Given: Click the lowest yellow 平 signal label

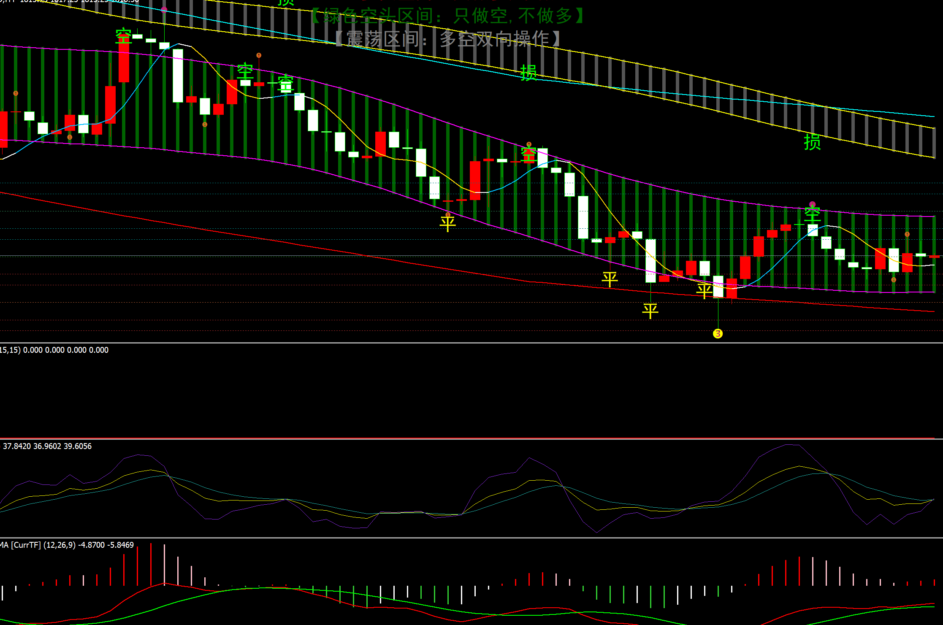Looking at the screenshot, I should [x=650, y=311].
